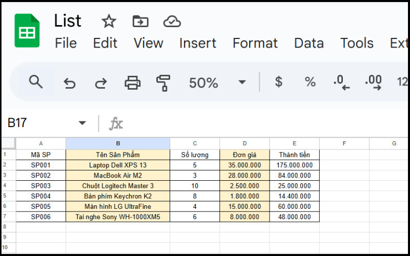
Task: Print the spreadsheet
Action: (132, 82)
